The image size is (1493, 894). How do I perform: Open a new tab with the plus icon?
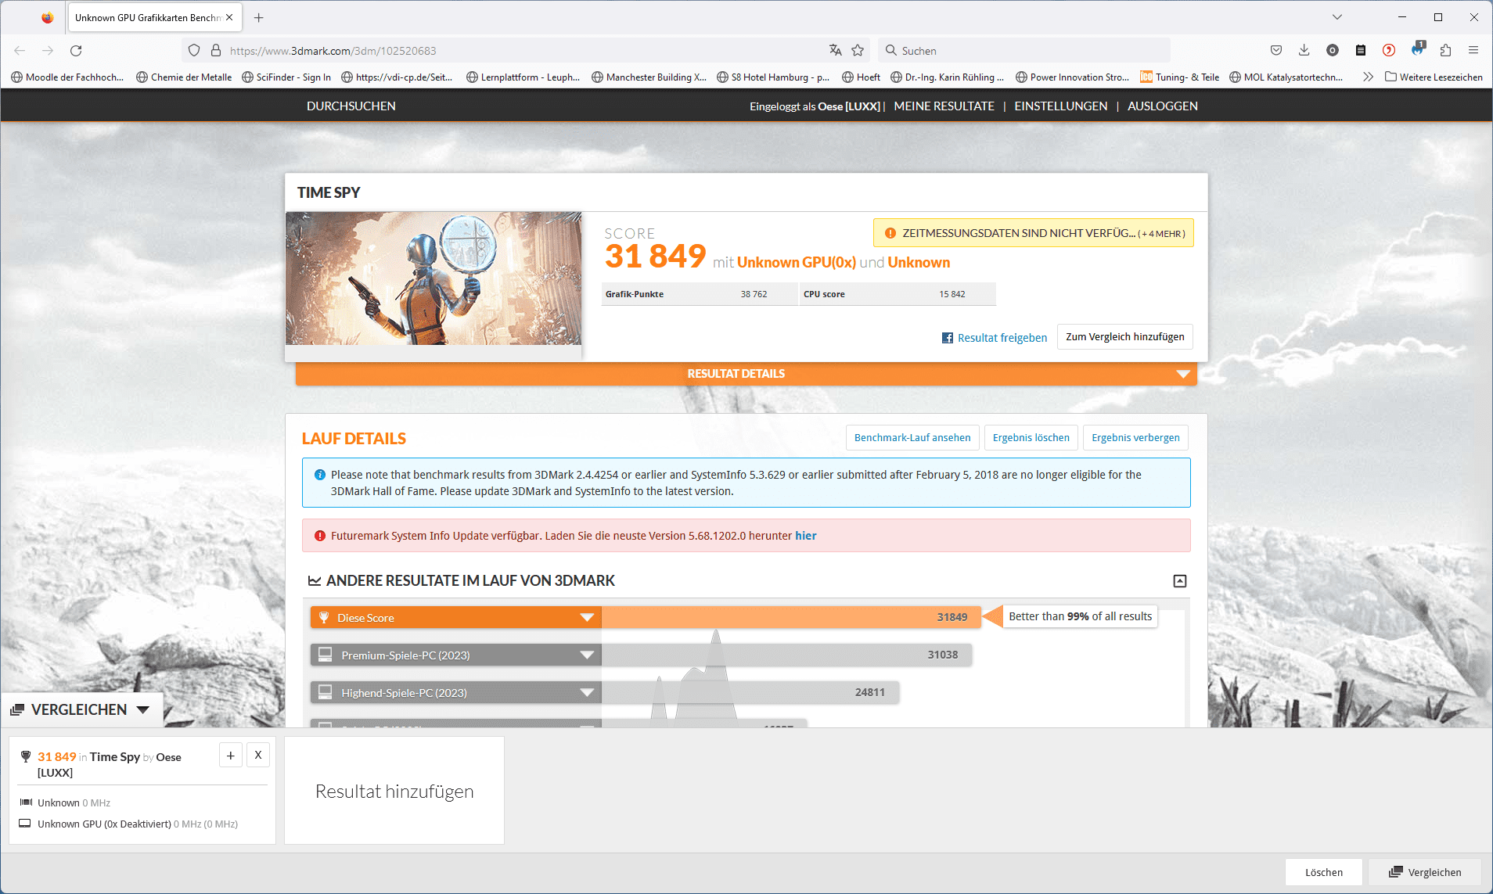pyautogui.click(x=259, y=17)
